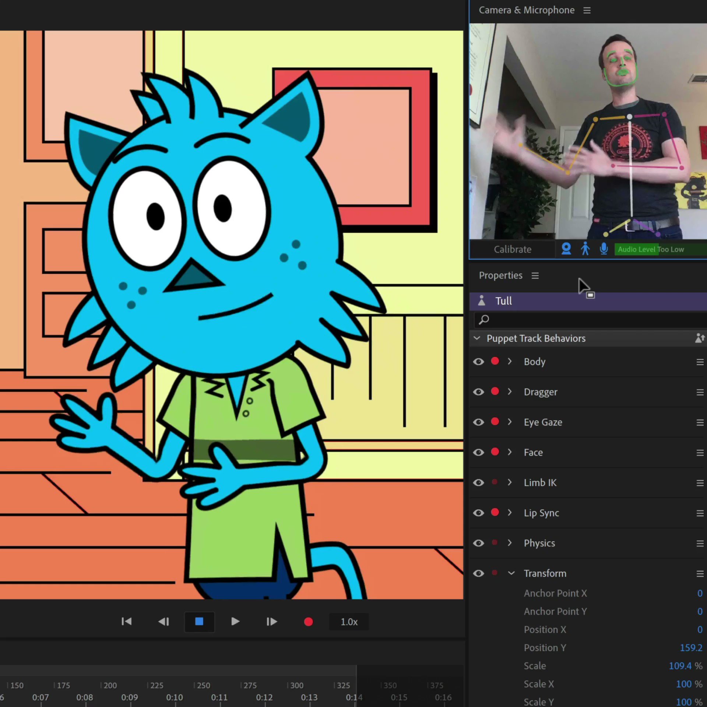
Task: Collapse Puppet Track Behaviors section
Action: pyautogui.click(x=477, y=338)
